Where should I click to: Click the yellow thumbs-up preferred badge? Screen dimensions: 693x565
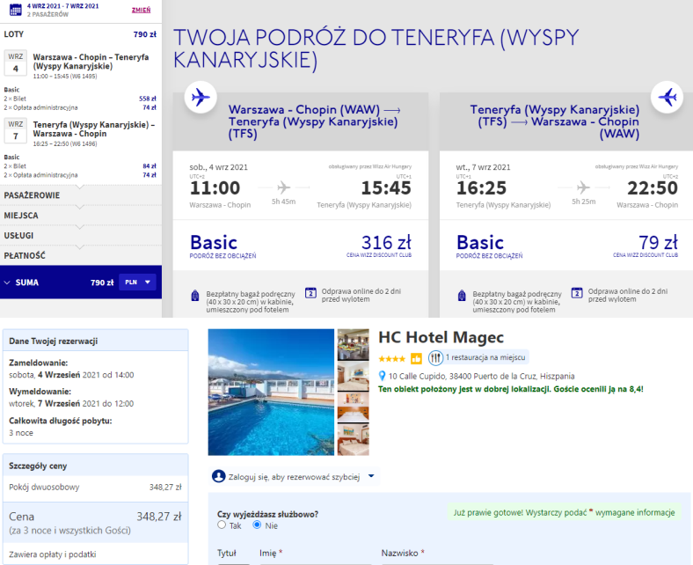click(416, 358)
